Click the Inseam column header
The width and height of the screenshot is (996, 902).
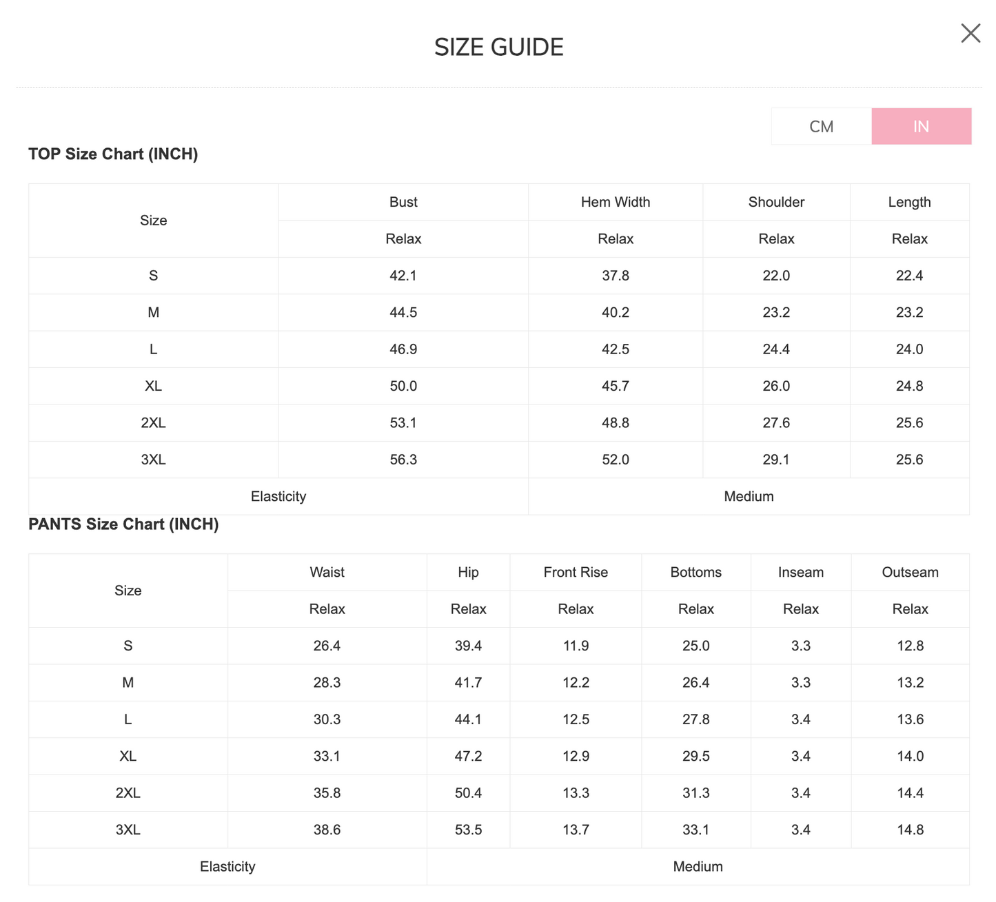[800, 572]
